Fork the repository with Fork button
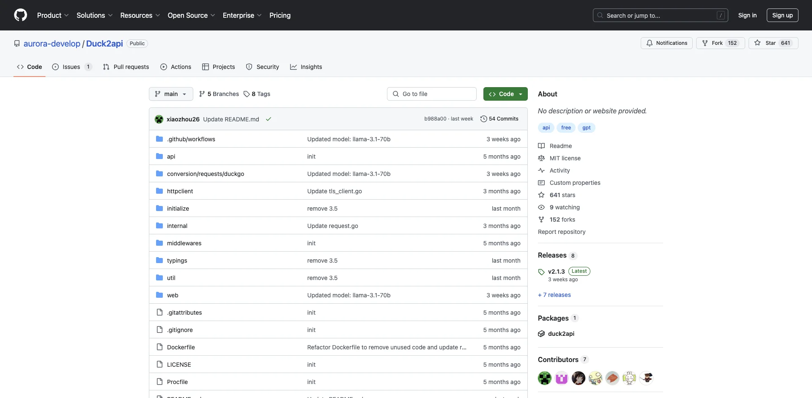The image size is (812, 398). tap(720, 43)
